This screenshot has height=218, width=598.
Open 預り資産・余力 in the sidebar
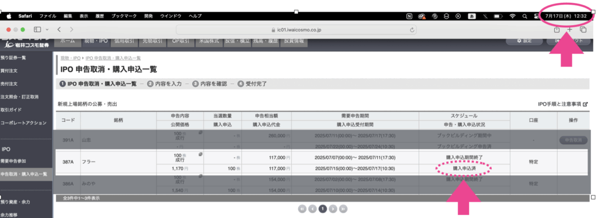point(15,202)
